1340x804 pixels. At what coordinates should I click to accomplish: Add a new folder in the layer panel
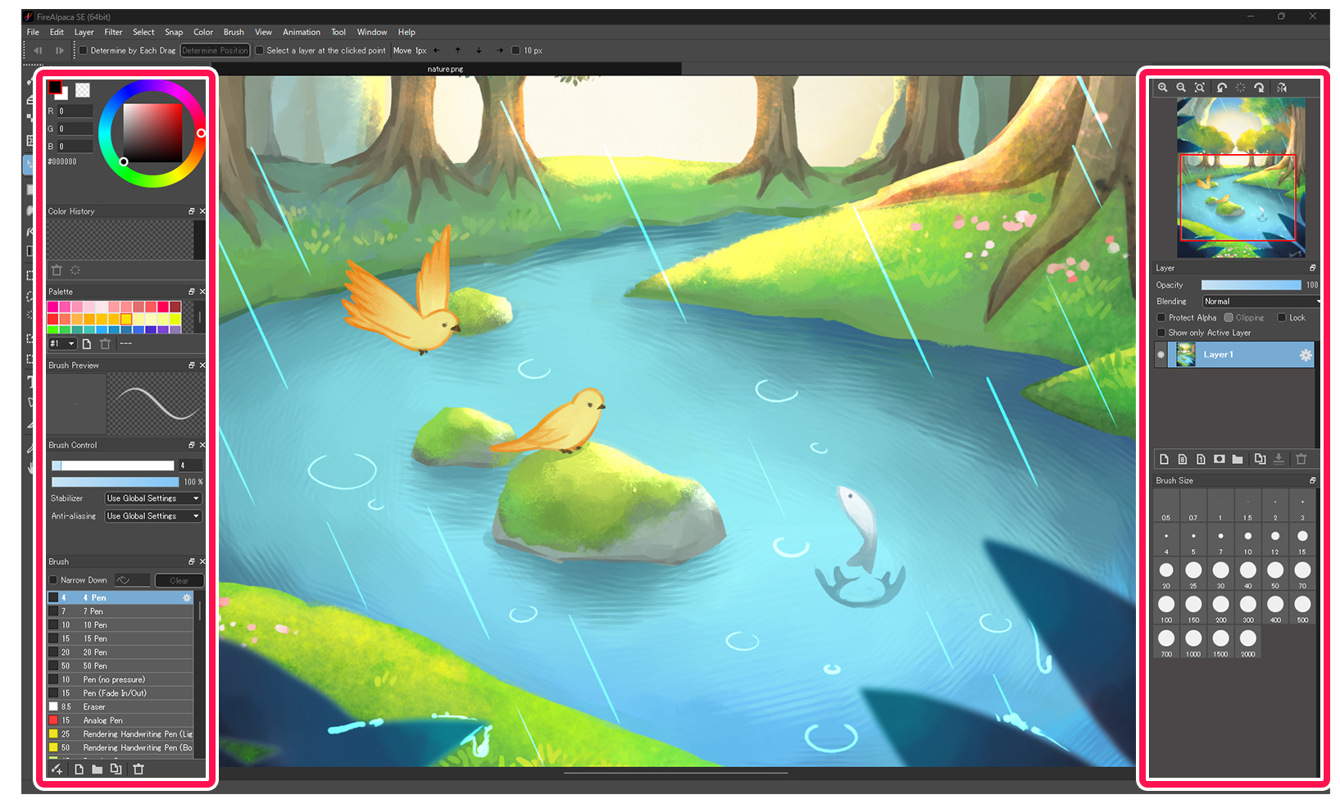click(1238, 459)
